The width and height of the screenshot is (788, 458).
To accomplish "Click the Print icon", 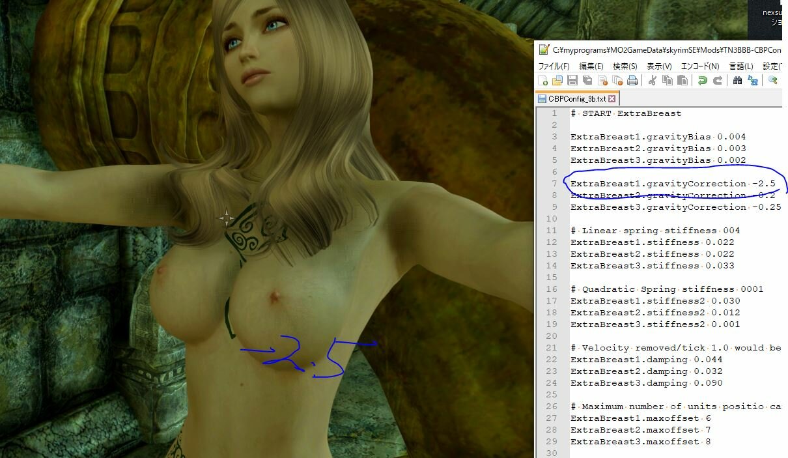I will click(x=632, y=81).
